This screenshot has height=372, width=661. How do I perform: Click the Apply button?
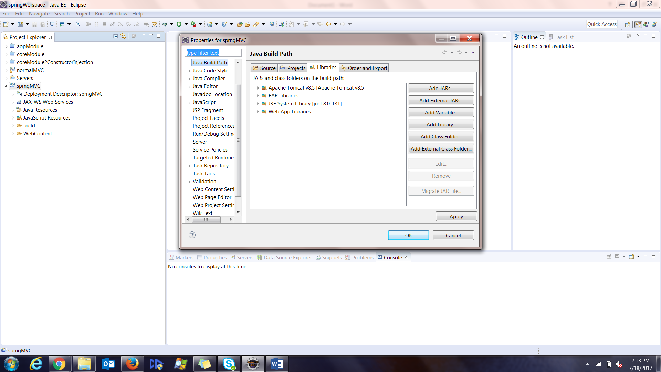click(456, 216)
